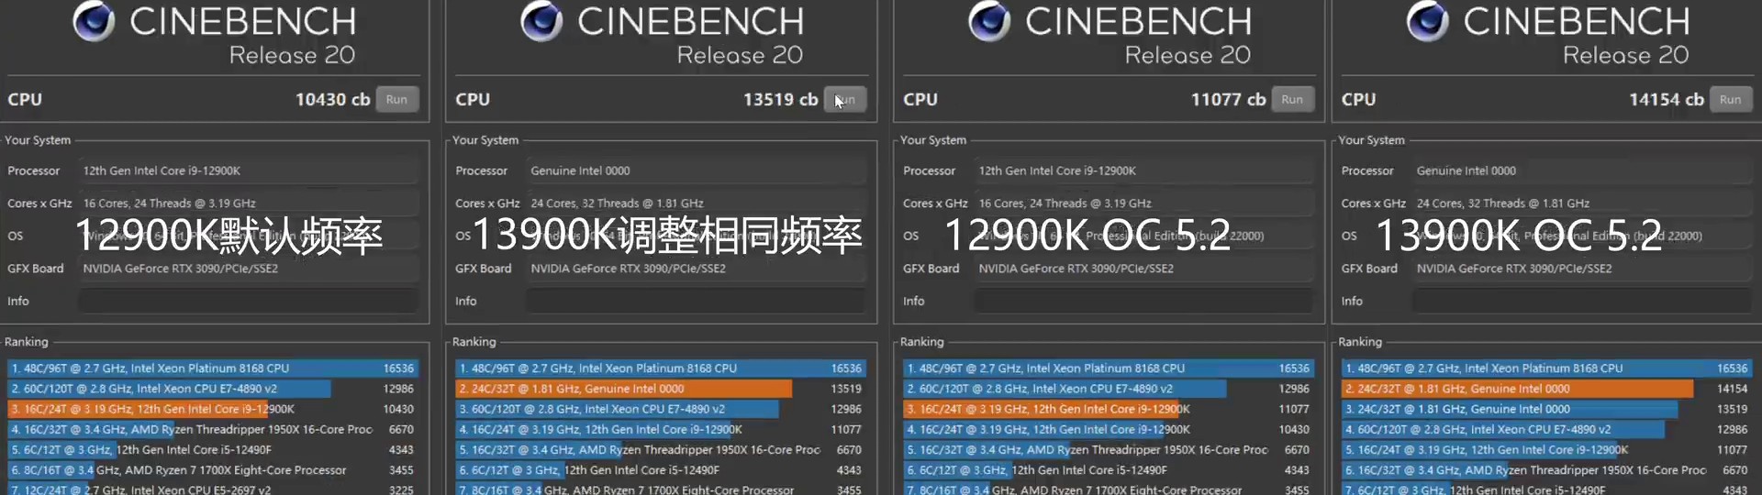This screenshot has height=495, width=1762.
Task: Click the GFX Board field in the 13519 cb window
Action: (x=697, y=269)
